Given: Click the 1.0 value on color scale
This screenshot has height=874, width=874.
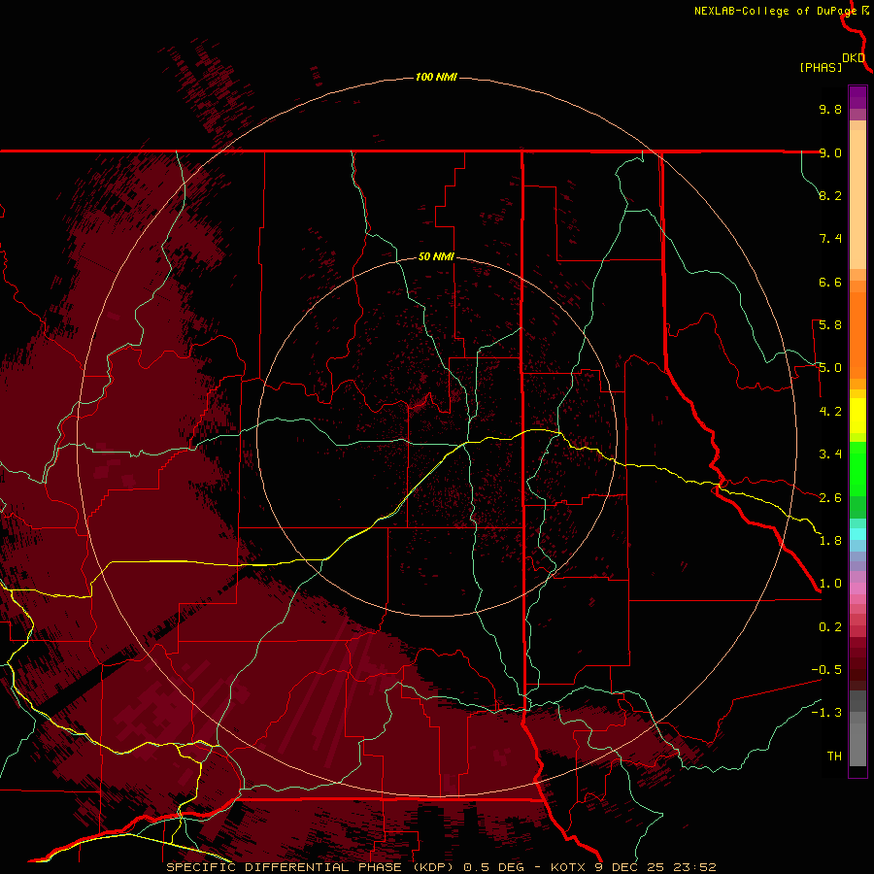Looking at the screenshot, I should (830, 584).
